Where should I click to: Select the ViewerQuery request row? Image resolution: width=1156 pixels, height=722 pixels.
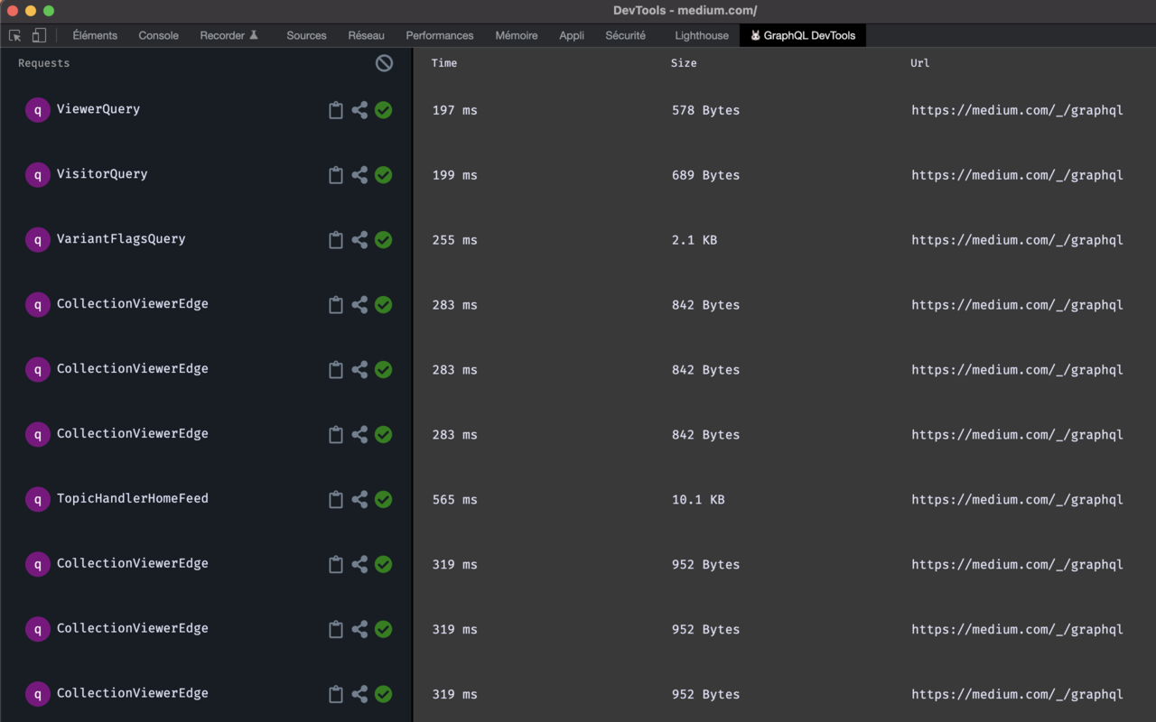point(206,110)
